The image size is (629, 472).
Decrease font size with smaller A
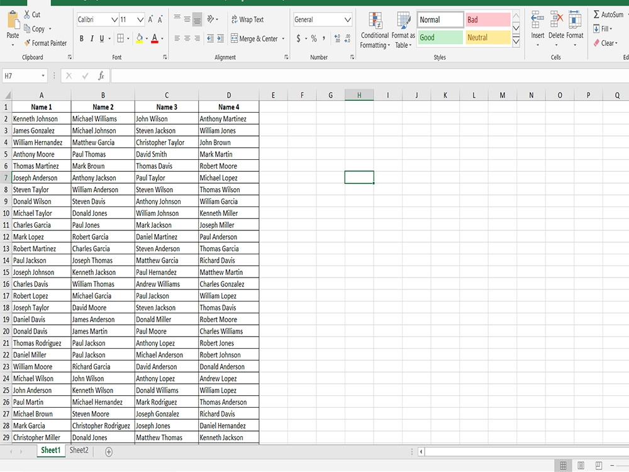160,20
